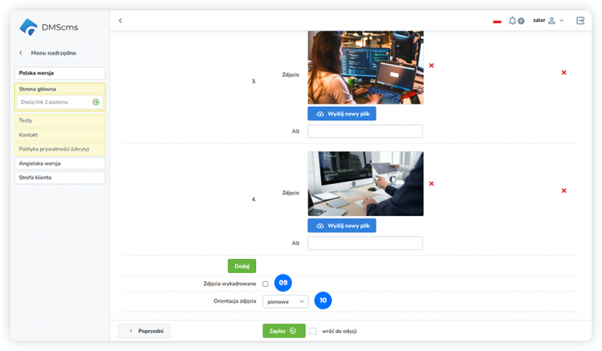Click the Polish flag language icon
This screenshot has width=602, height=351.
pos(497,21)
